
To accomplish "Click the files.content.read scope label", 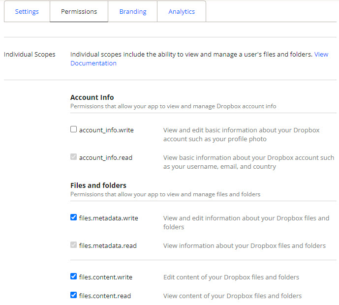I will point(105,296).
